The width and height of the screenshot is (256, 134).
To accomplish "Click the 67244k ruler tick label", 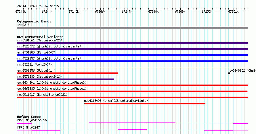I will [x=47, y=12].
